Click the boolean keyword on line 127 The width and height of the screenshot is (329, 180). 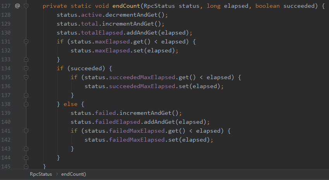coord(267,6)
